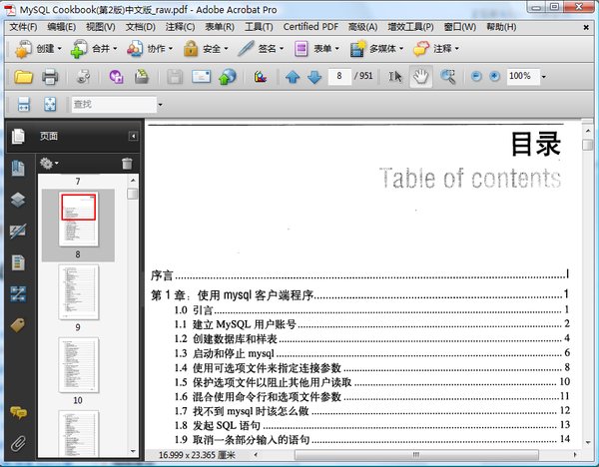Screen dimensions: 599x467
Task: Click the 签名 (Sign) toolbar button
Action: tap(259, 48)
